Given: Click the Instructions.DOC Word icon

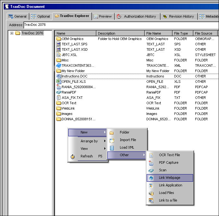Looking at the screenshot, I should click(x=58, y=76).
